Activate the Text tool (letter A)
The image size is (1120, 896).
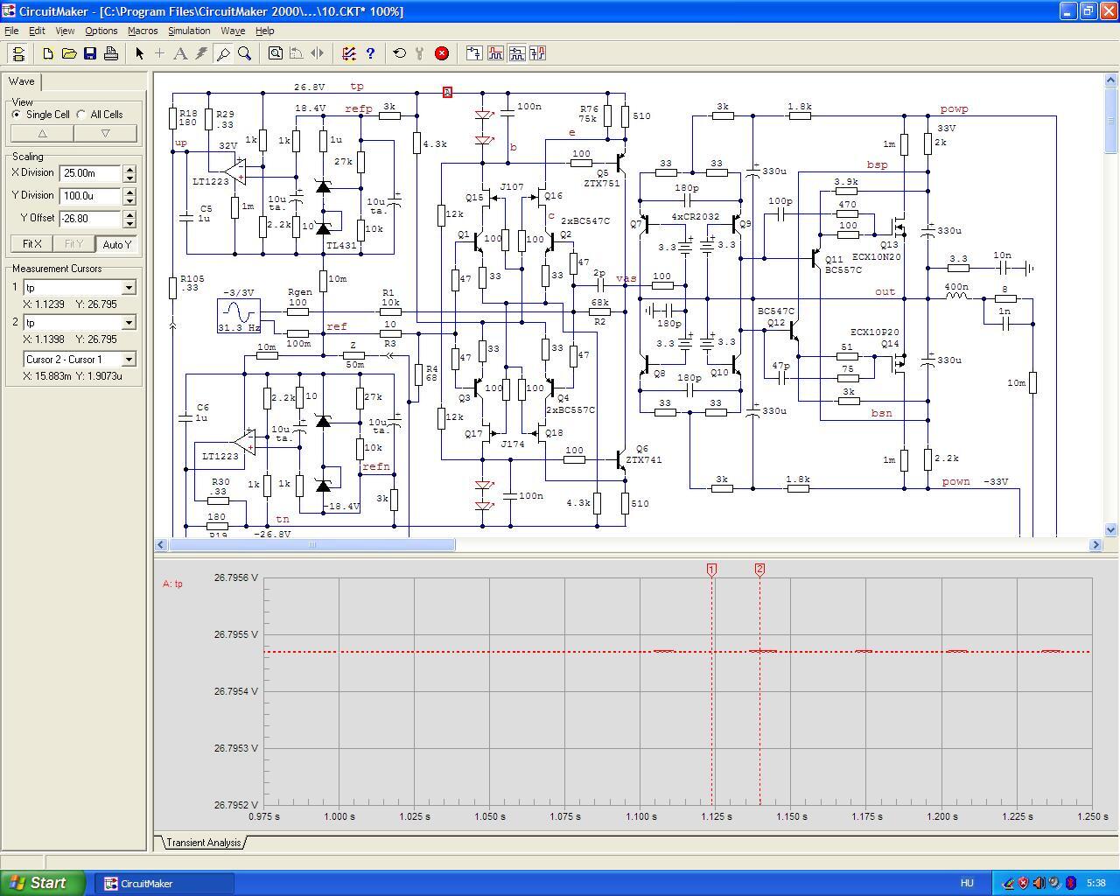(x=180, y=53)
